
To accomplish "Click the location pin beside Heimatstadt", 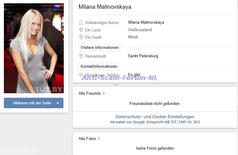I will (81, 56).
